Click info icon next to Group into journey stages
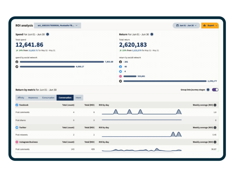This screenshot has height=175, width=234. pos(208,90)
